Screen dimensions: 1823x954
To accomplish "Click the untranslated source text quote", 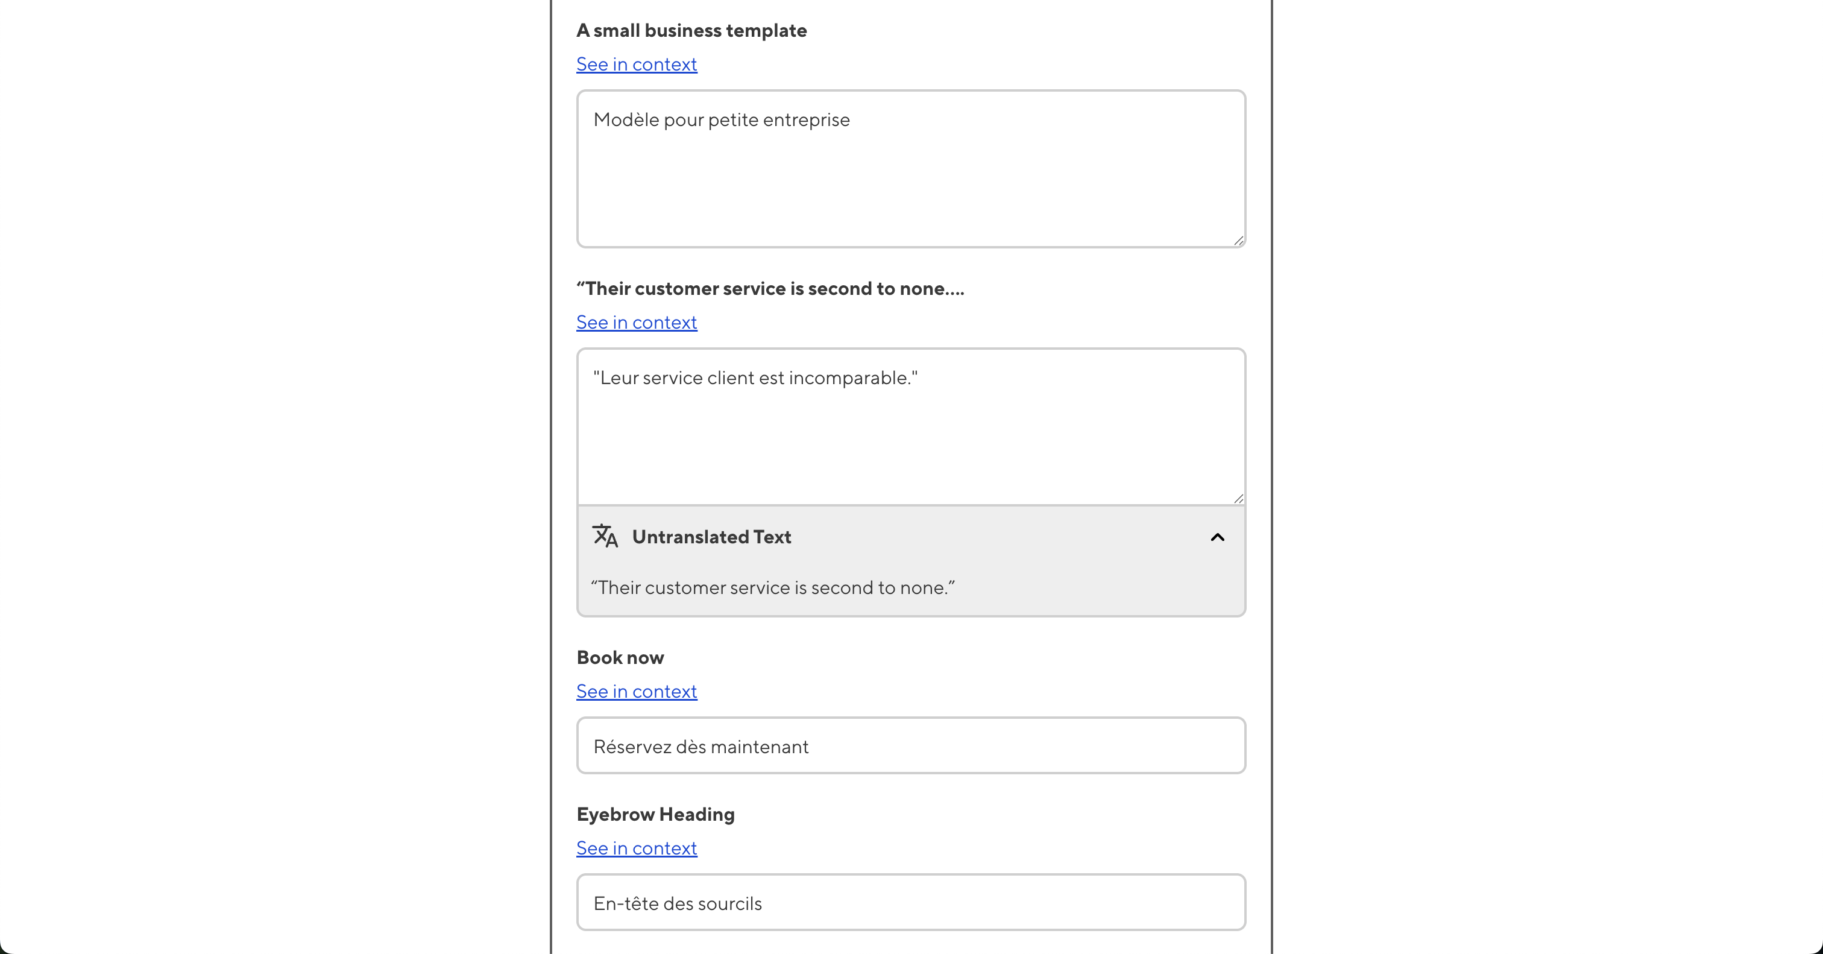I will point(773,587).
